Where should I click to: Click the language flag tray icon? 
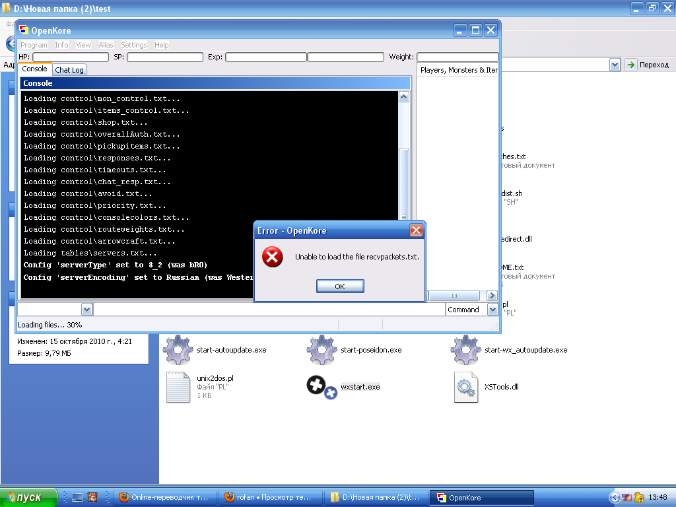point(626,498)
